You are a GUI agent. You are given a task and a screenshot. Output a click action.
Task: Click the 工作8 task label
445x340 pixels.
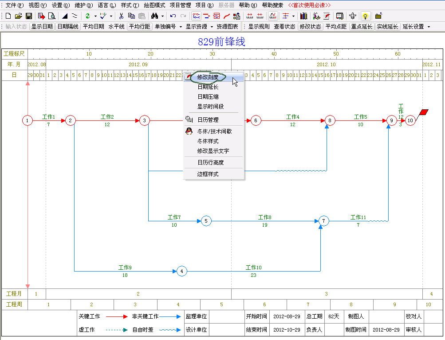tap(264, 217)
